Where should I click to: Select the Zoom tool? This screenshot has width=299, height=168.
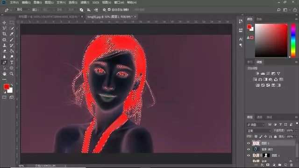coord(12,74)
